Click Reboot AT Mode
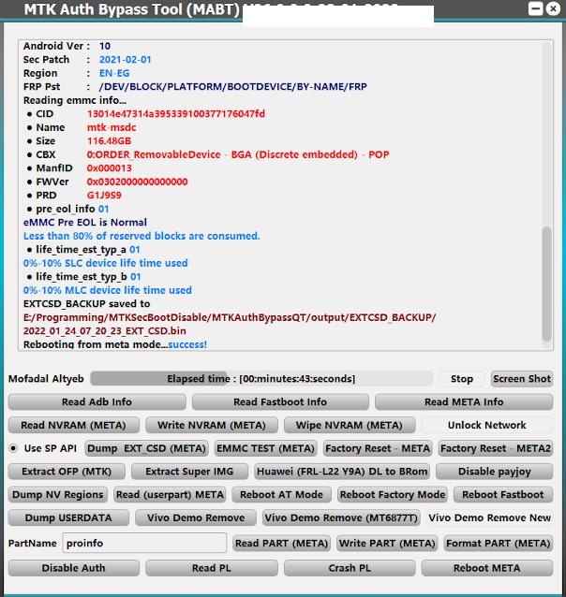Viewport: 566px width, 597px height. point(281,495)
